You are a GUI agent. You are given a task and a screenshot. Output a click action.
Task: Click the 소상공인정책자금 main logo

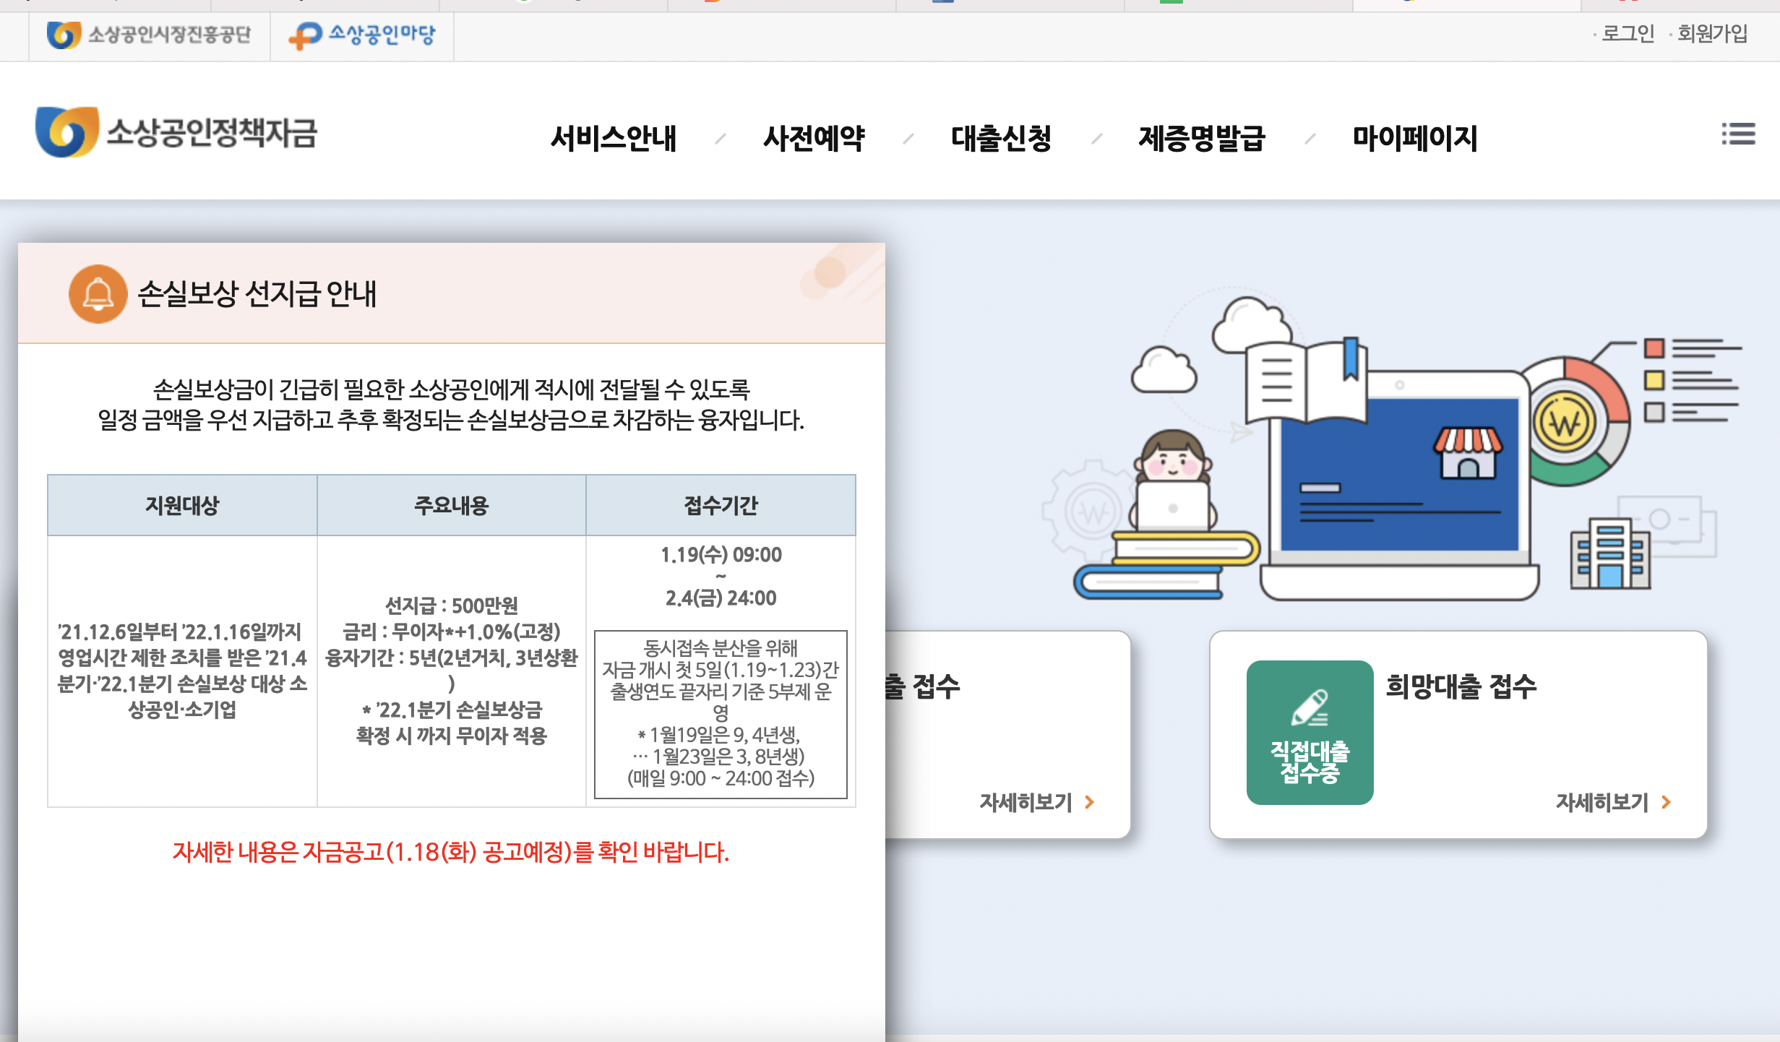click(x=176, y=132)
